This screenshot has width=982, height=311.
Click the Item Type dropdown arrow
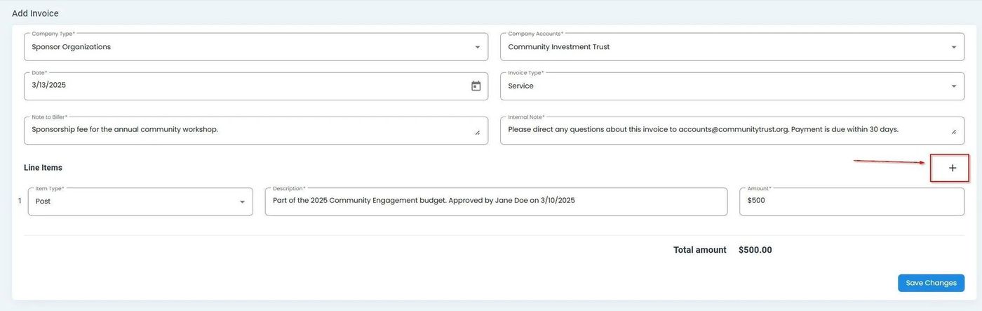click(x=242, y=202)
